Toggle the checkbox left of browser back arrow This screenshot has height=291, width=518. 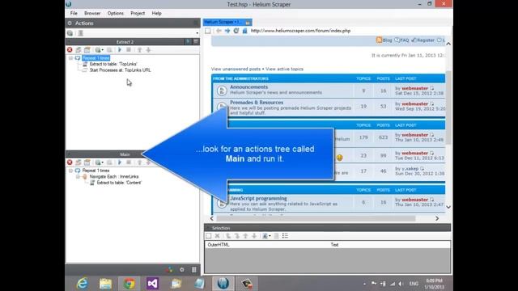[x=207, y=31]
